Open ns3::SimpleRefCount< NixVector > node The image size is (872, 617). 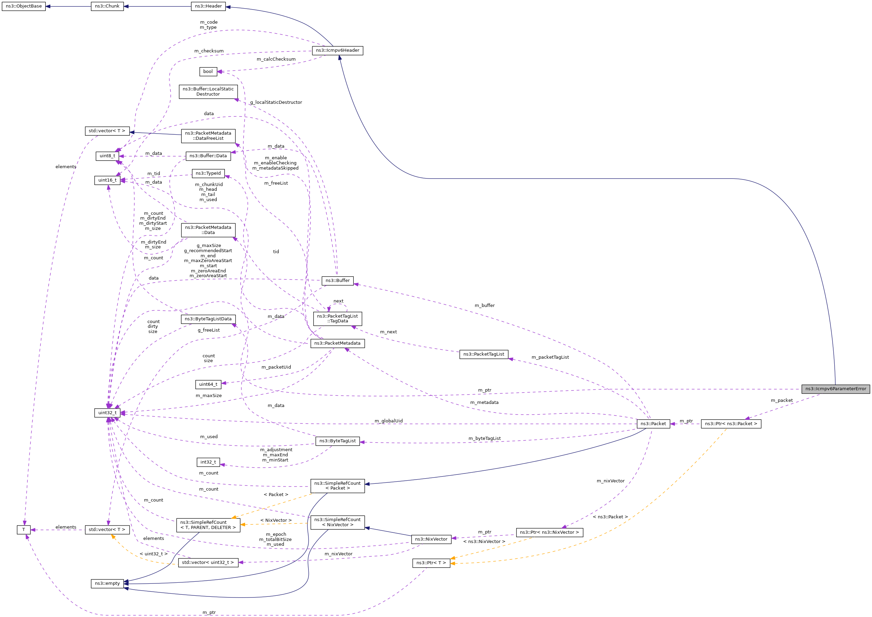point(338,522)
